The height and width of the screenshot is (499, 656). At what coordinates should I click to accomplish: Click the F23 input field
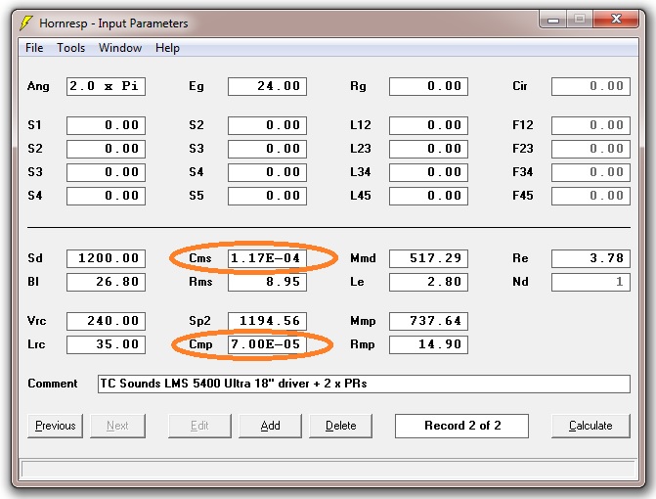(590, 149)
